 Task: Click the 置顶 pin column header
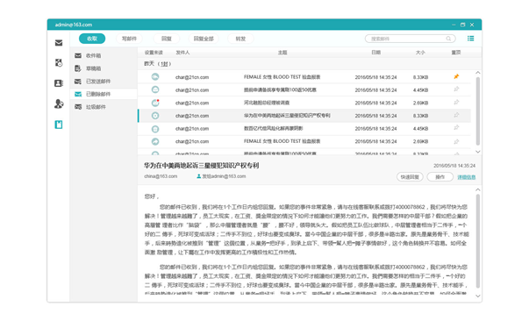pos(456,53)
